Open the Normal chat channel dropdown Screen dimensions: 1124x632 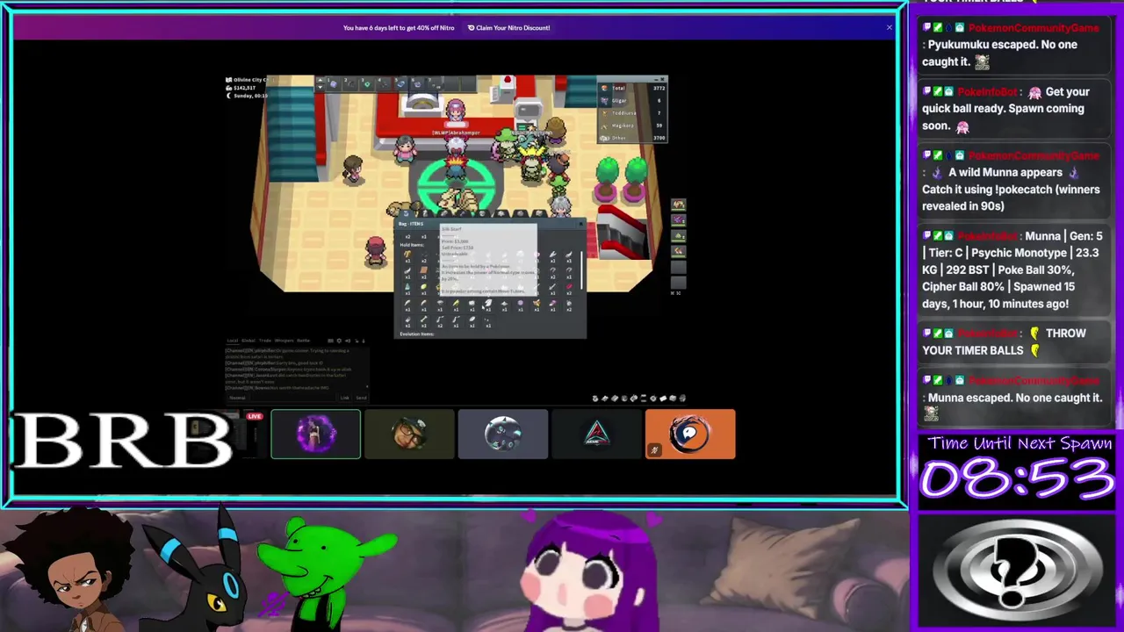tap(237, 398)
